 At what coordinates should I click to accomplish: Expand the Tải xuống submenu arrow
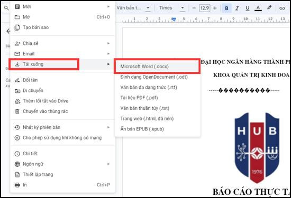pos(108,64)
